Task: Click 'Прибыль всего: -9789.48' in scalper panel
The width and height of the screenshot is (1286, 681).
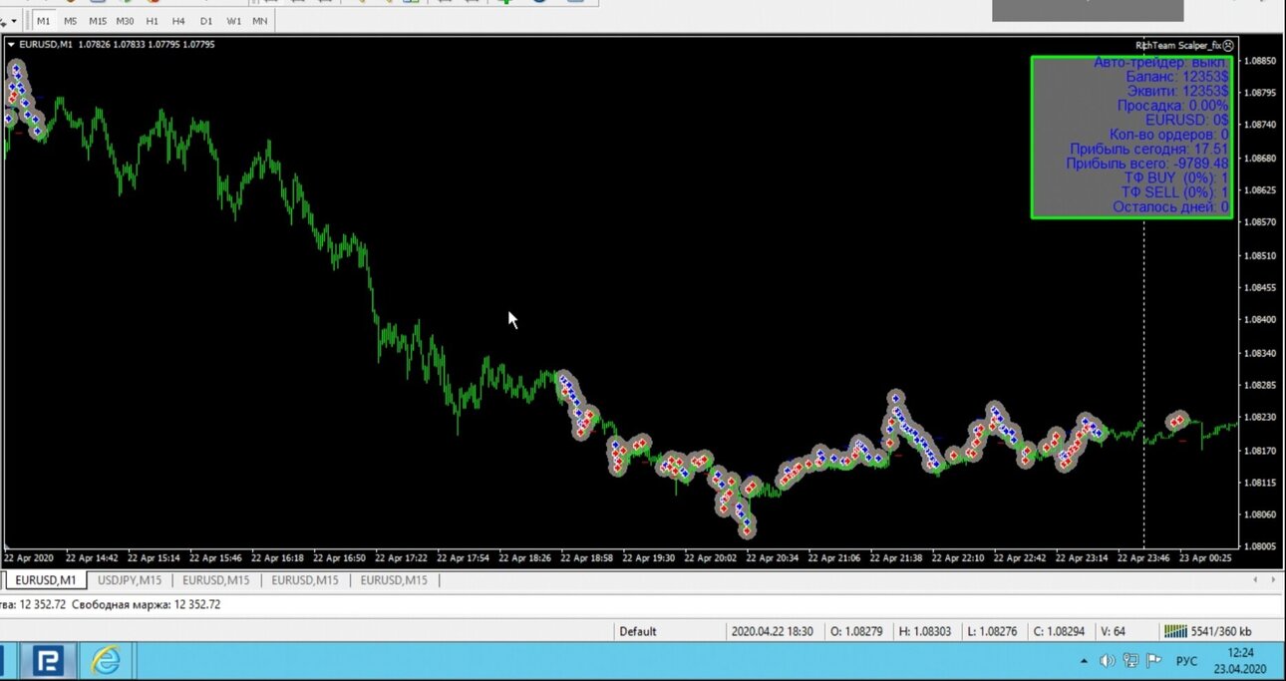Action: 1146,164
